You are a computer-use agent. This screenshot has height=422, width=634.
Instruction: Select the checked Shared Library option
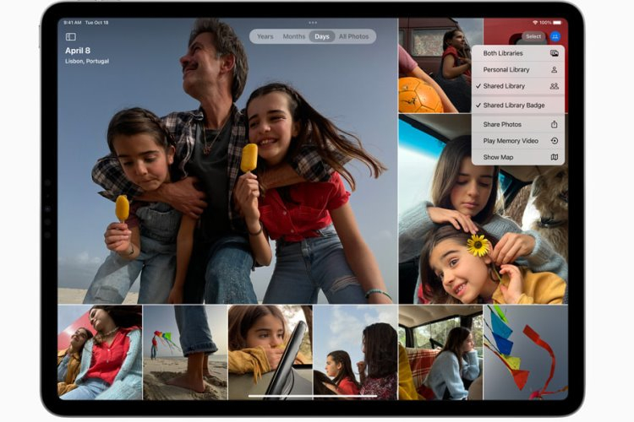tap(504, 86)
